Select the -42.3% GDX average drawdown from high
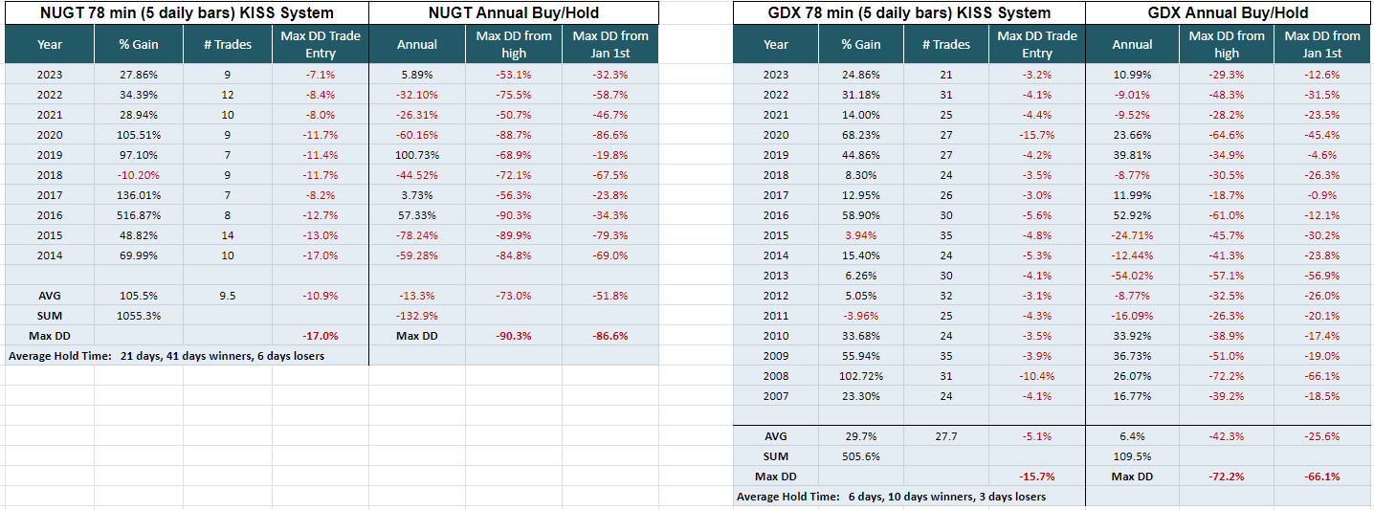This screenshot has width=1374, height=510. pyautogui.click(x=1227, y=436)
